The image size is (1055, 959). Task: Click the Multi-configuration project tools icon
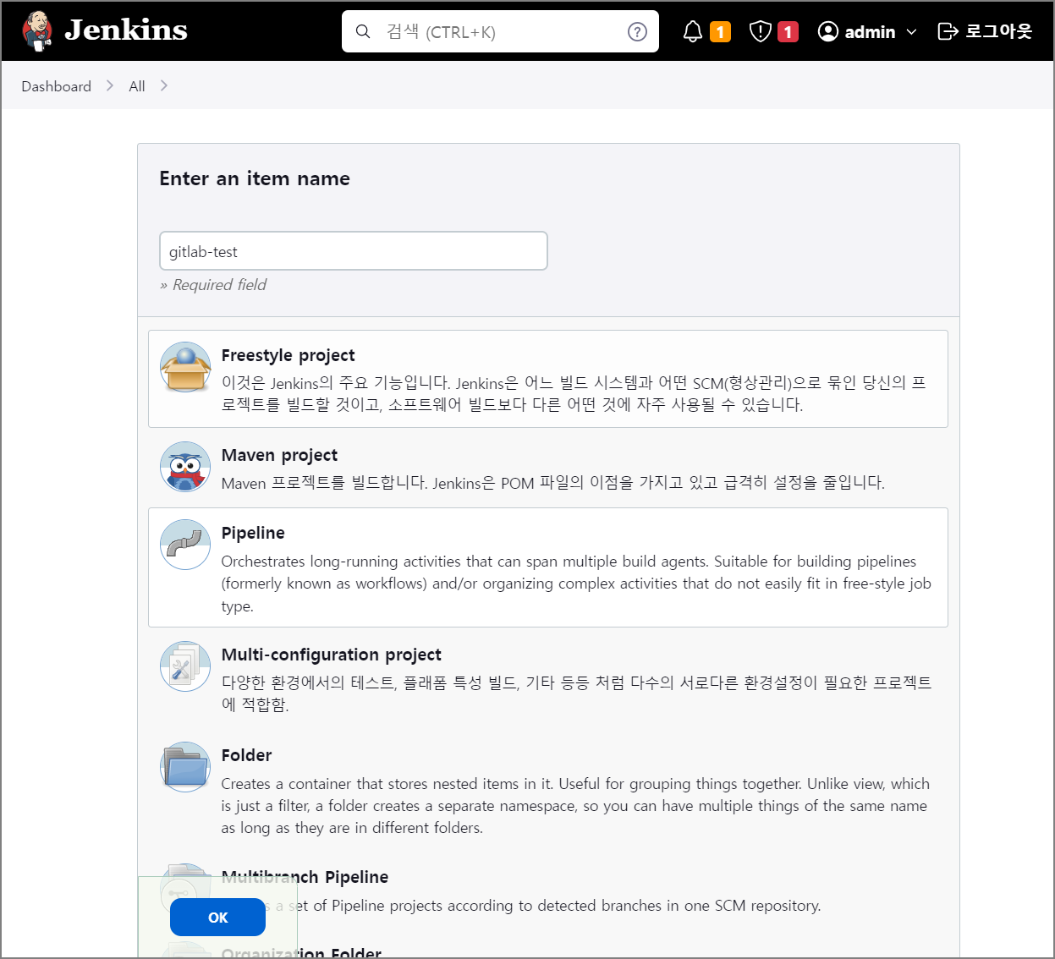tap(185, 666)
